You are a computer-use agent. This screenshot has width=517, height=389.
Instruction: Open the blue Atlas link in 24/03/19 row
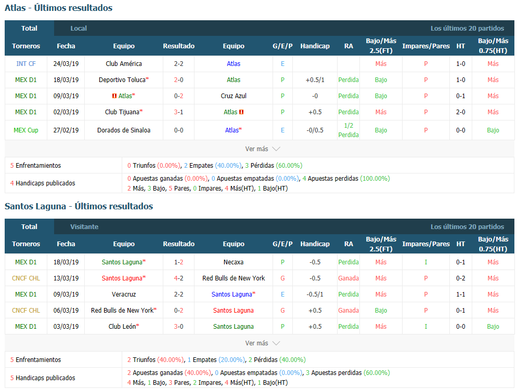234,64
